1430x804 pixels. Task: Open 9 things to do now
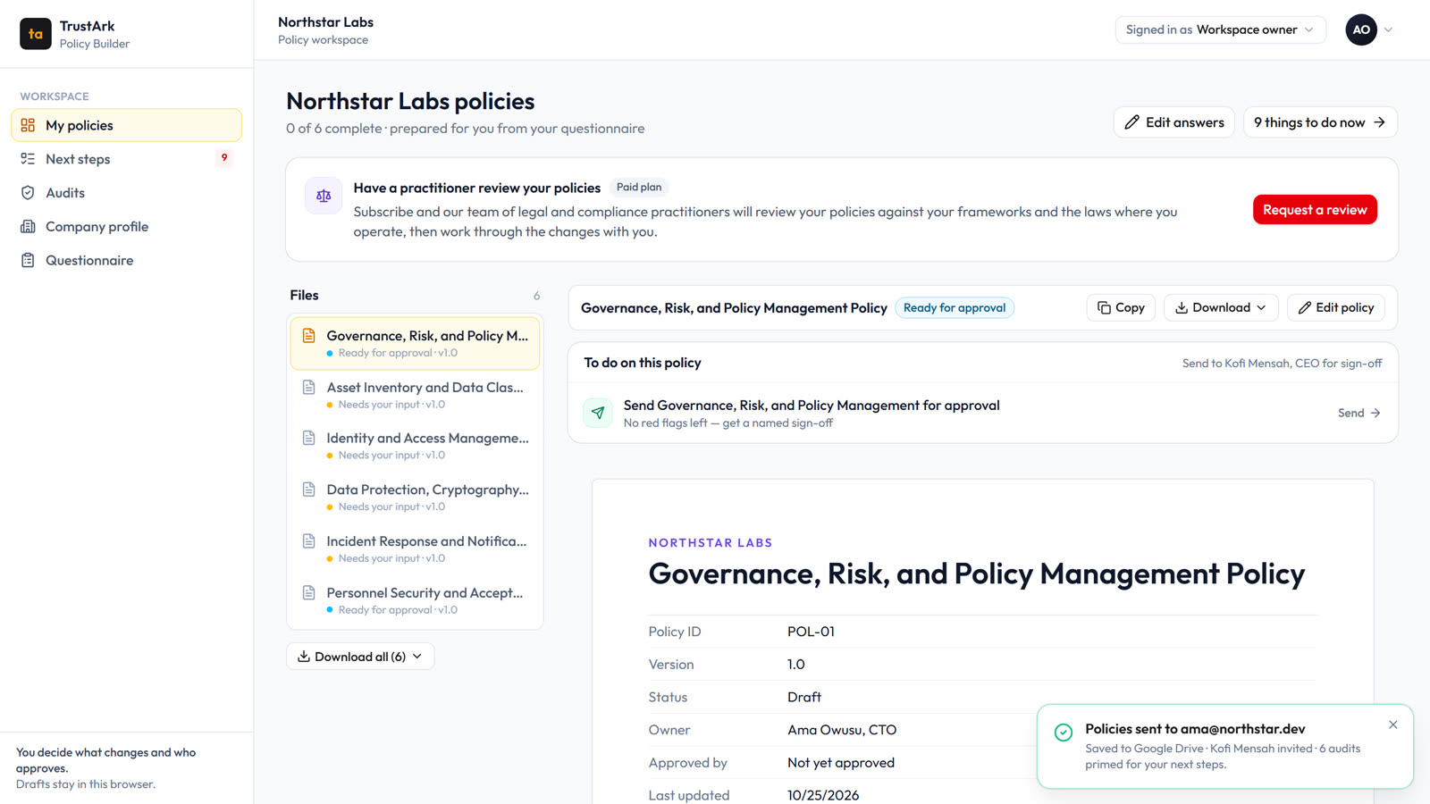coord(1320,122)
